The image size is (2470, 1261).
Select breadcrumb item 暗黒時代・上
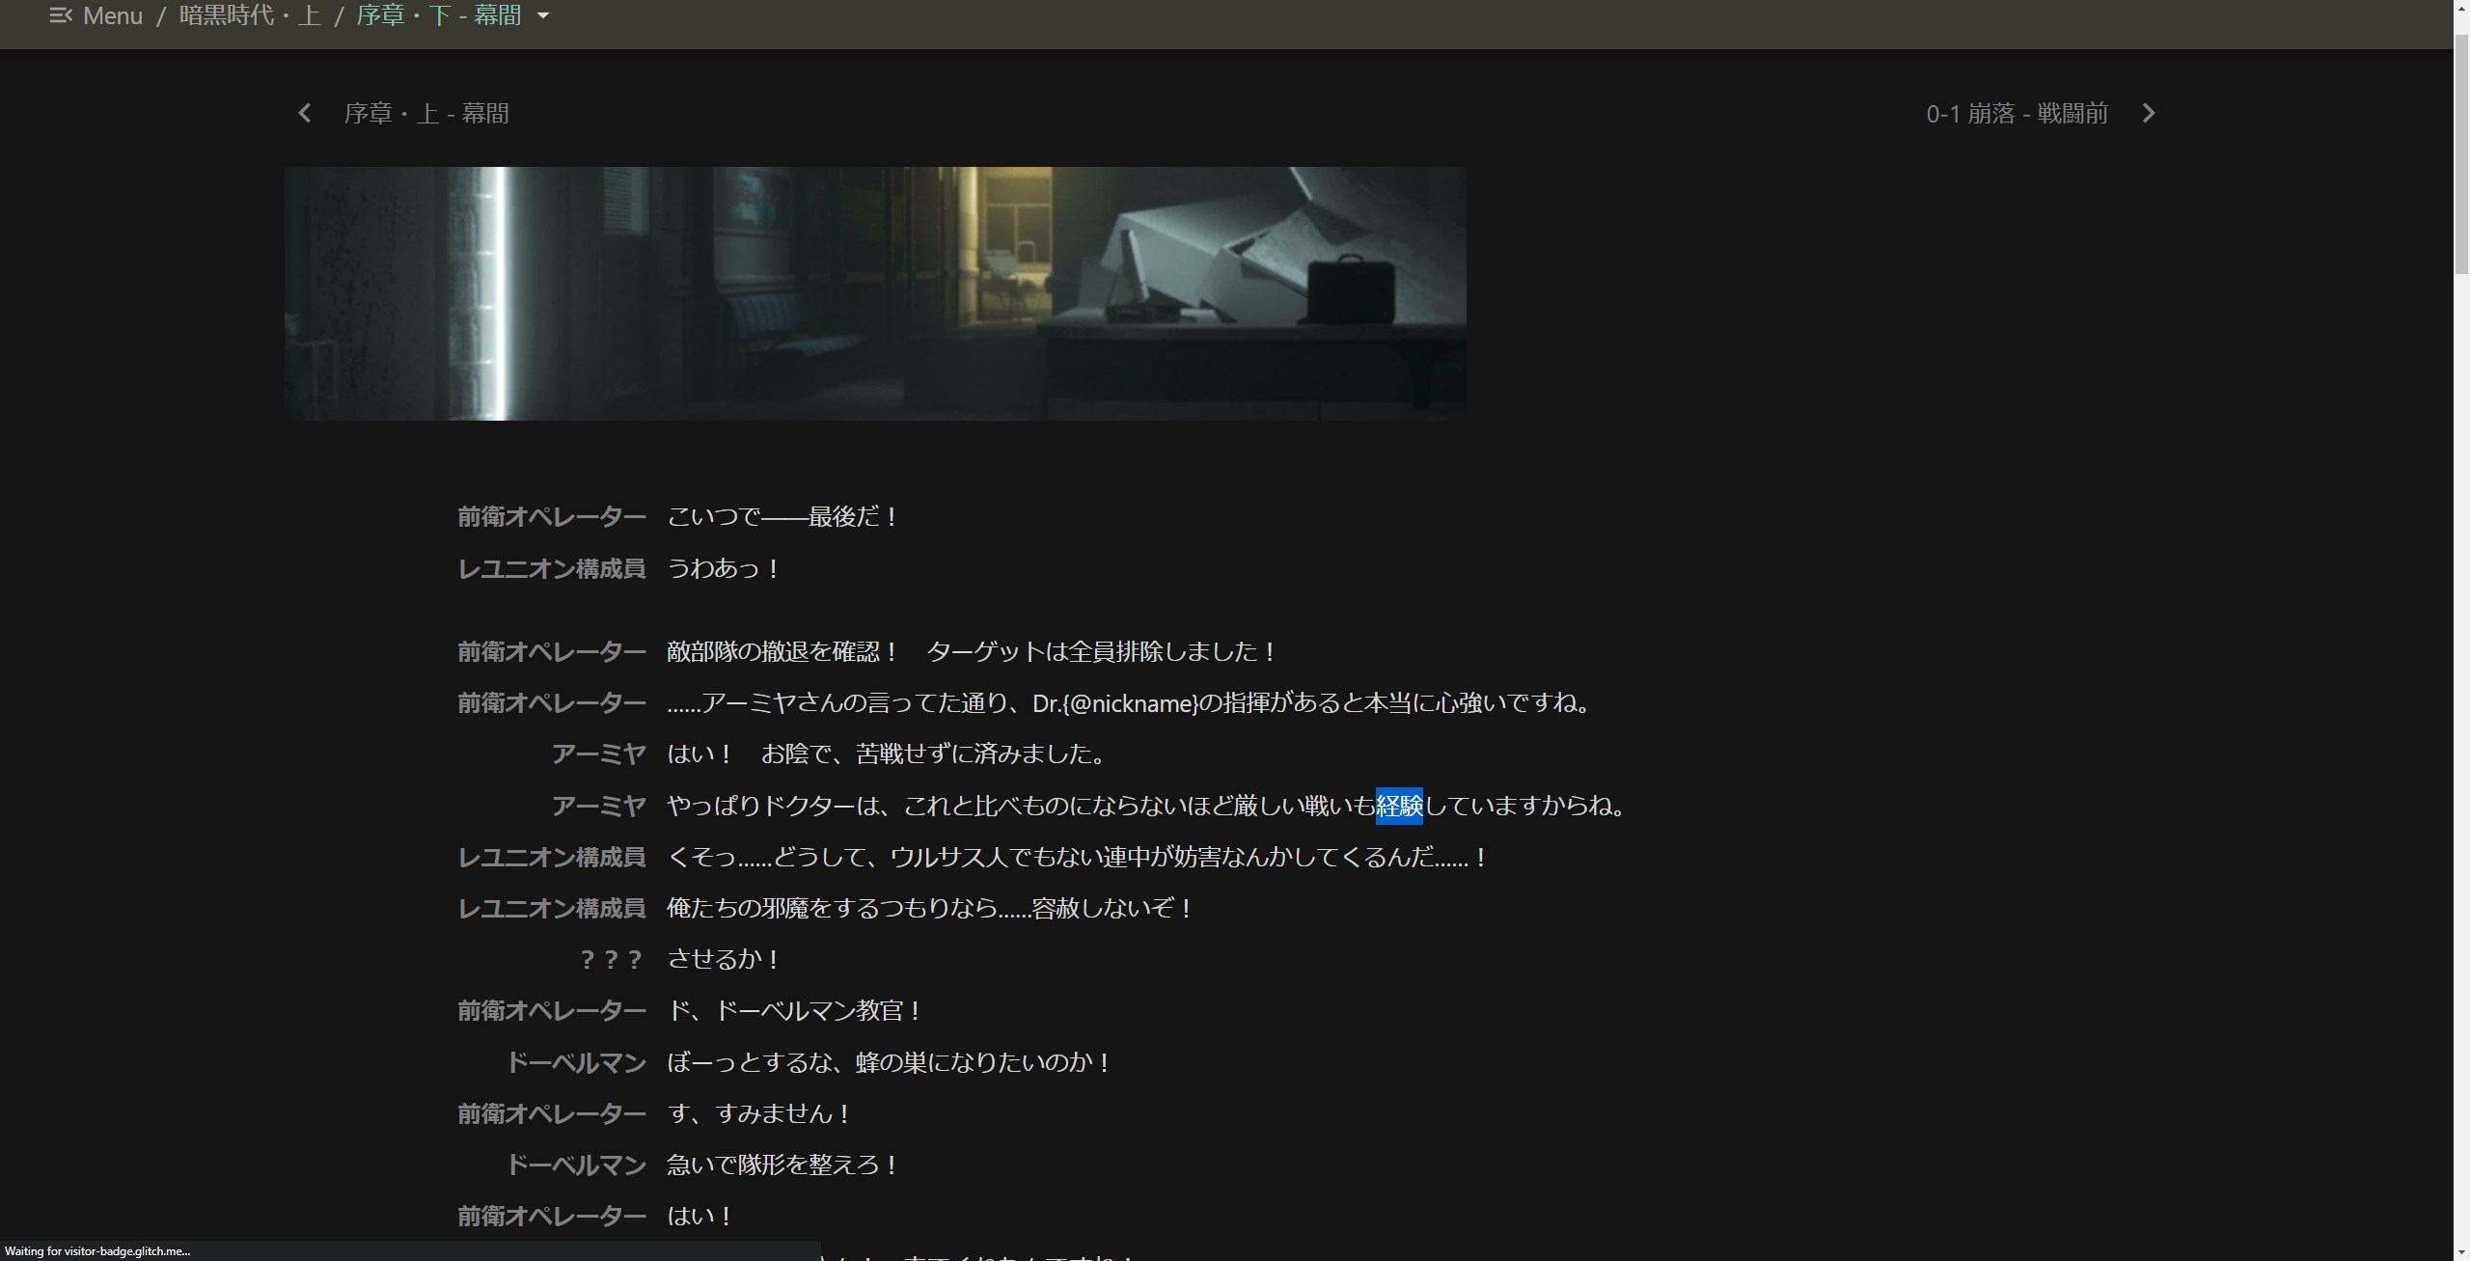click(x=249, y=15)
